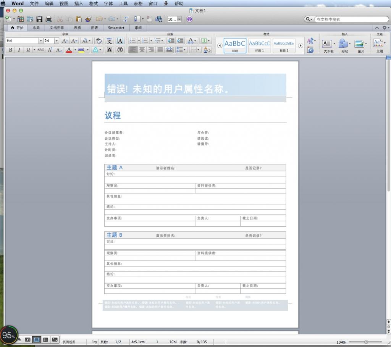Screen dimensions: 391x347
Task: Open manage styles icon below styles gallery
Action: 310,50
